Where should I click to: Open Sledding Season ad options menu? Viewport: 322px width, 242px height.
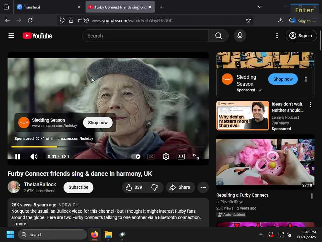click(306, 79)
